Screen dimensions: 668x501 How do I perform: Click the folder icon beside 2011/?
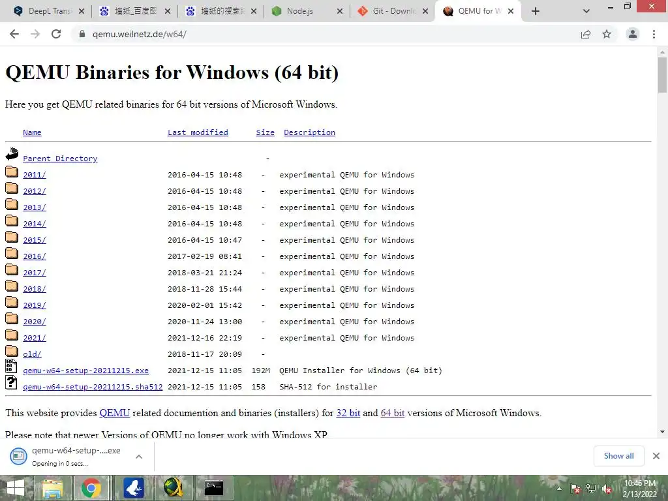(12, 172)
